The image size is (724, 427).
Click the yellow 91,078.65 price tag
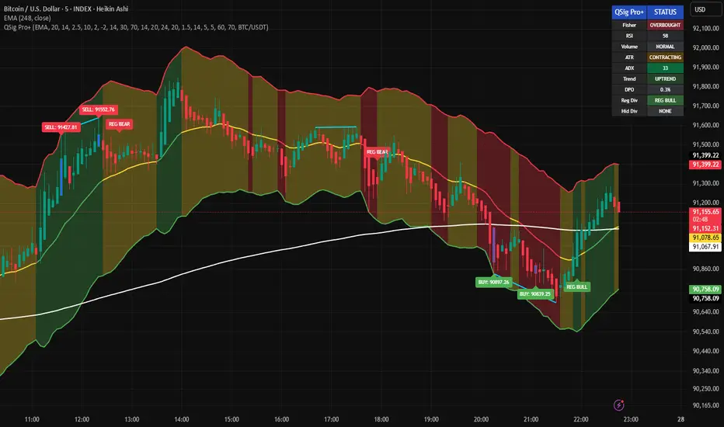pos(705,238)
